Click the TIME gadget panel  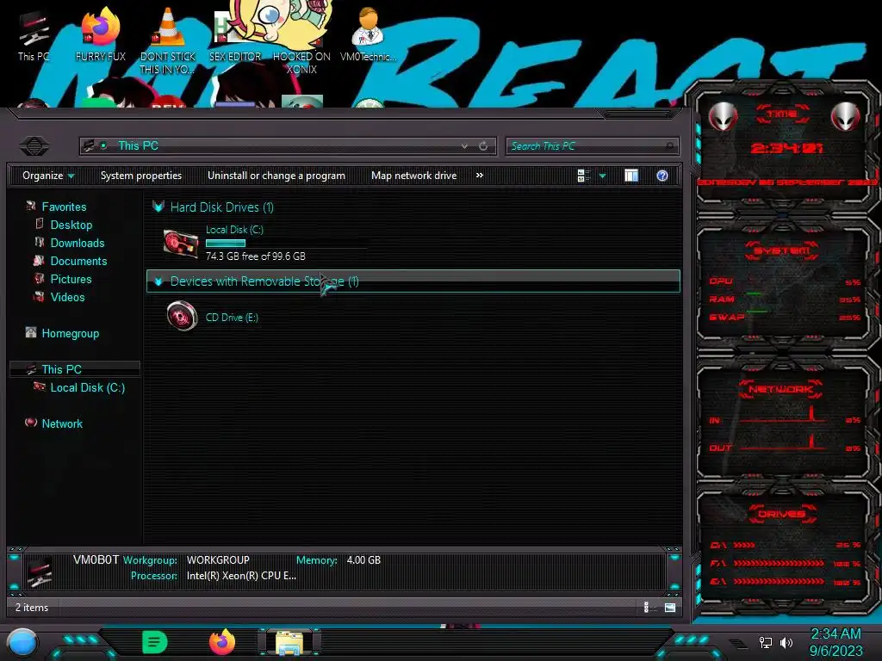pyautogui.click(x=782, y=147)
